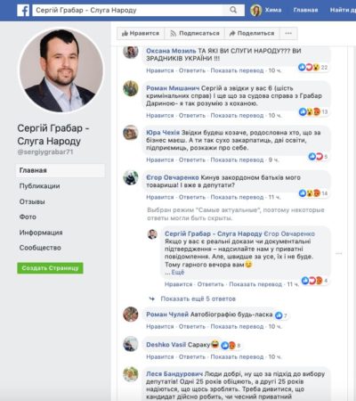Expand the Ещё link in page reply
This screenshot has height=401, width=356.
[178, 273]
